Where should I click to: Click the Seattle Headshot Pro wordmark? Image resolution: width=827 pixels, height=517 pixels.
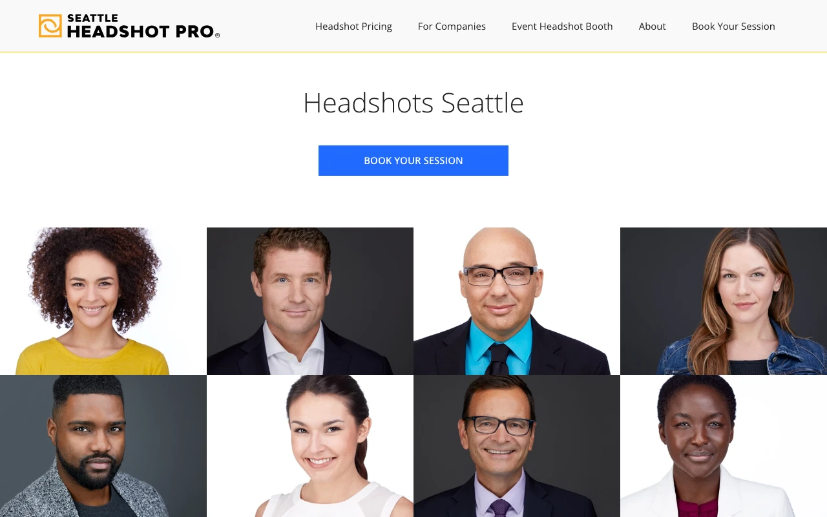[x=143, y=26]
